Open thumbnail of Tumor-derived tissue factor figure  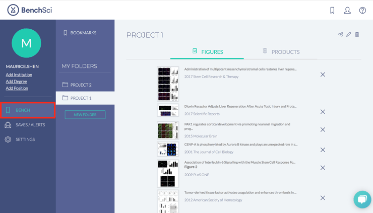[168, 201]
